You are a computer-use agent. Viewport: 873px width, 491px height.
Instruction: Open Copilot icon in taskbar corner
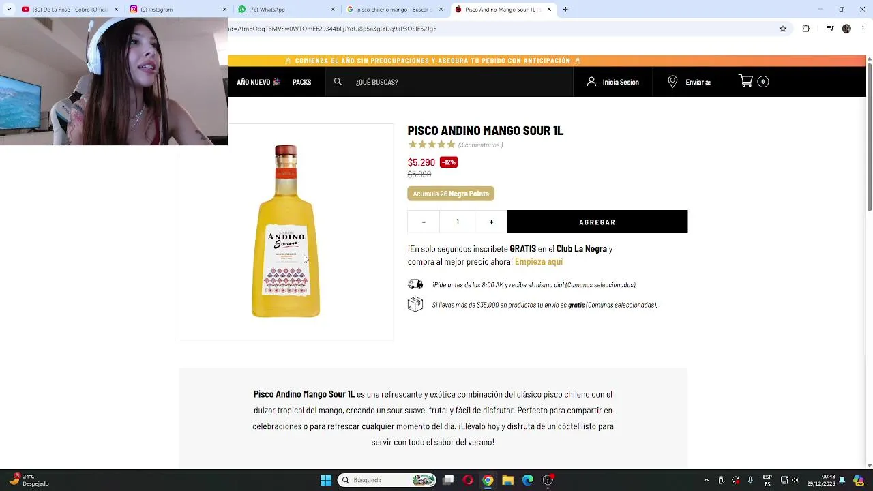coord(859,480)
